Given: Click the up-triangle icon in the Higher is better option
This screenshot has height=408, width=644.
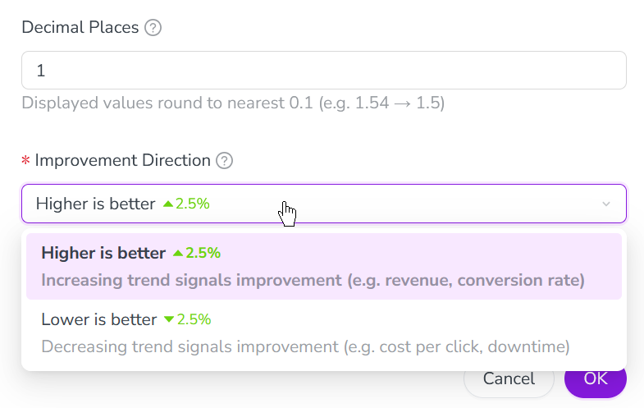Looking at the screenshot, I should click(x=177, y=253).
